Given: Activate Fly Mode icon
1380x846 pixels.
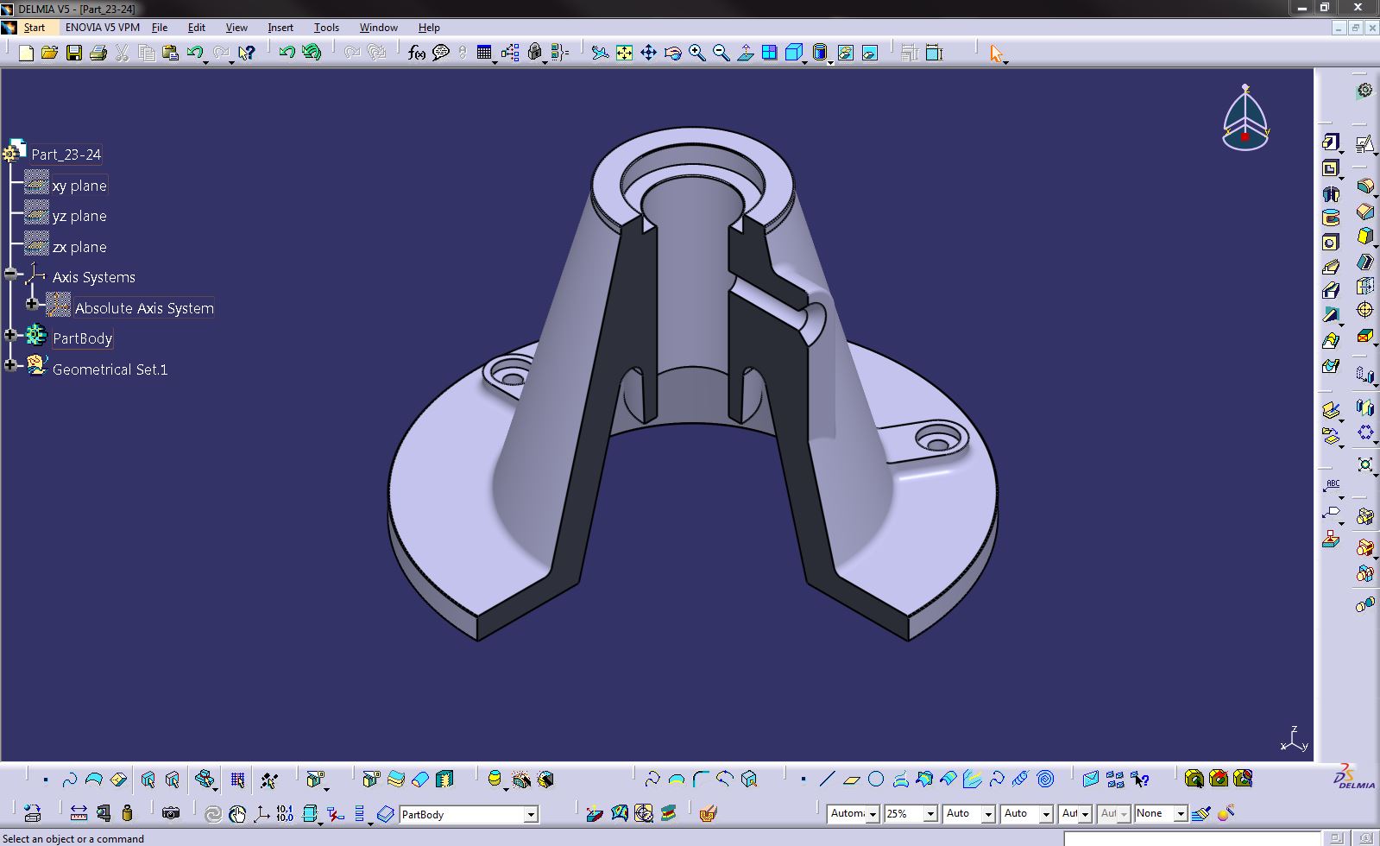Looking at the screenshot, I should point(600,54).
